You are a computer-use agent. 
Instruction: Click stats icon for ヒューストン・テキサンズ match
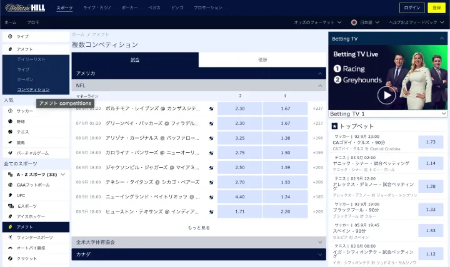click(x=211, y=211)
